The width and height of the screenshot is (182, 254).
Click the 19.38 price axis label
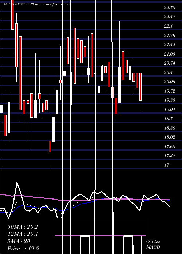point(170,100)
